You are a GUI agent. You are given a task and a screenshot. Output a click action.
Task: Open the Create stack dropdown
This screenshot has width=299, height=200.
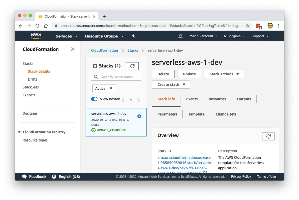coord(171,85)
